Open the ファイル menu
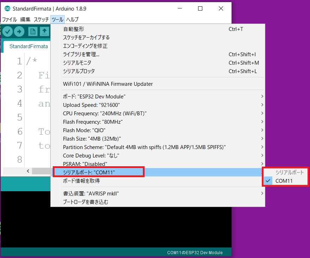This screenshot has height=258, width=310. (x=9, y=19)
